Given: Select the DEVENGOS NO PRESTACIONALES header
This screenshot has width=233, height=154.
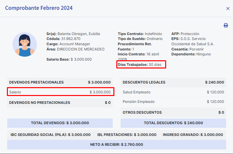Looking at the screenshot, I should pyautogui.click(x=60, y=103).
